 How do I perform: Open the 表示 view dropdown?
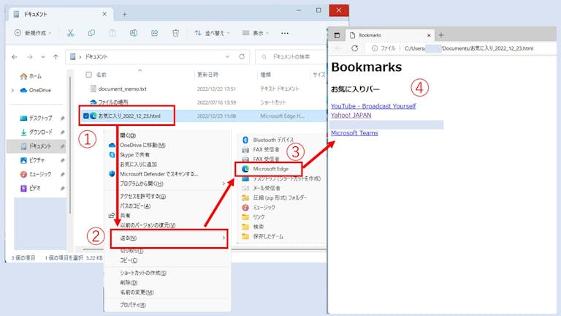click(x=256, y=33)
